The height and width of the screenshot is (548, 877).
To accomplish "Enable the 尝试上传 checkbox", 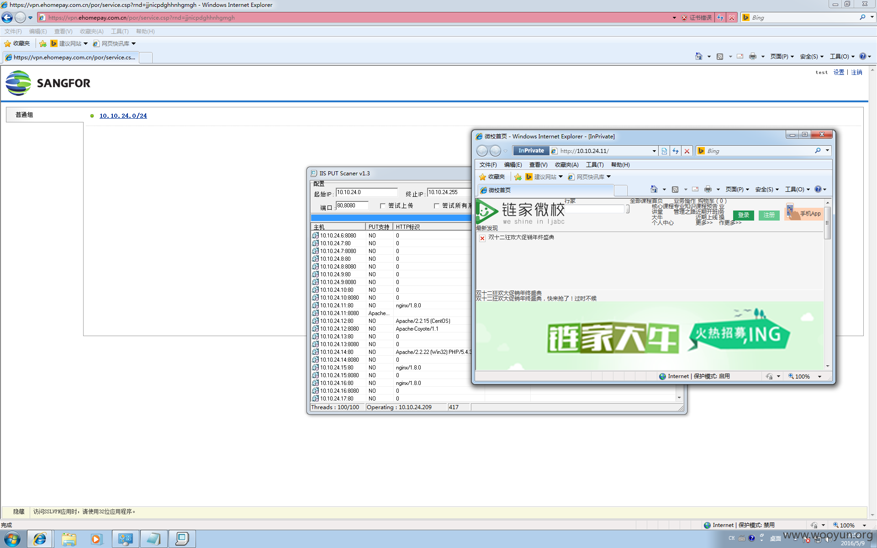I will click(383, 206).
